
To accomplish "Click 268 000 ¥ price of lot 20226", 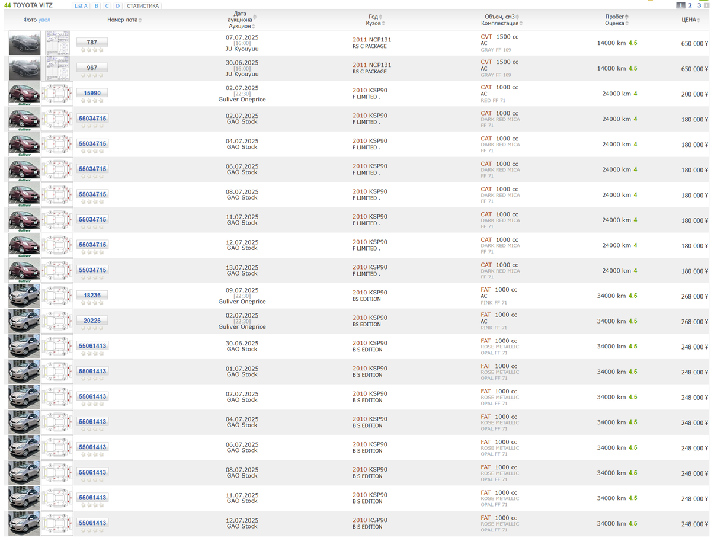I will coord(694,322).
